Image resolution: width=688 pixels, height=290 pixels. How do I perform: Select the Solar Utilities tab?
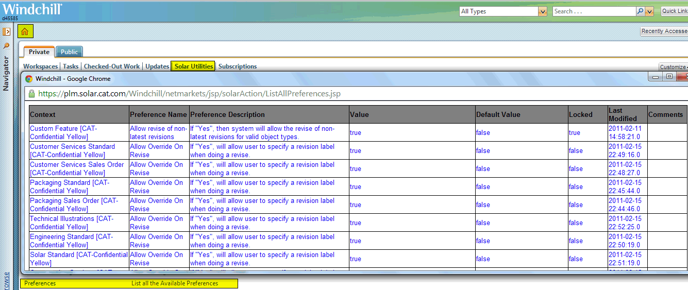193,66
